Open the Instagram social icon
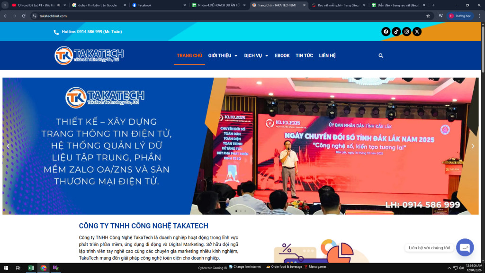Screen dimensions: 485x273 pyautogui.click(x=407, y=32)
